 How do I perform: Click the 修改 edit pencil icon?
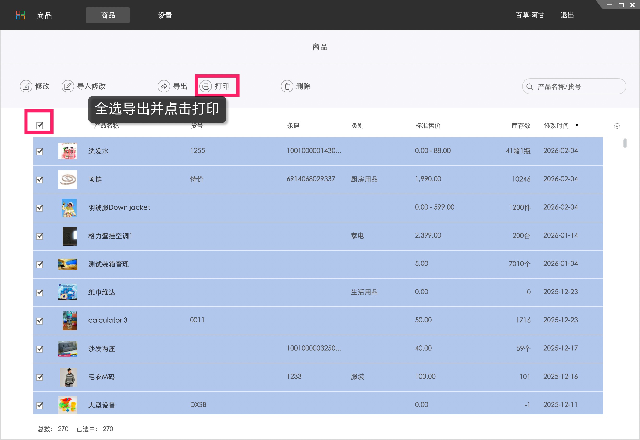(26, 86)
